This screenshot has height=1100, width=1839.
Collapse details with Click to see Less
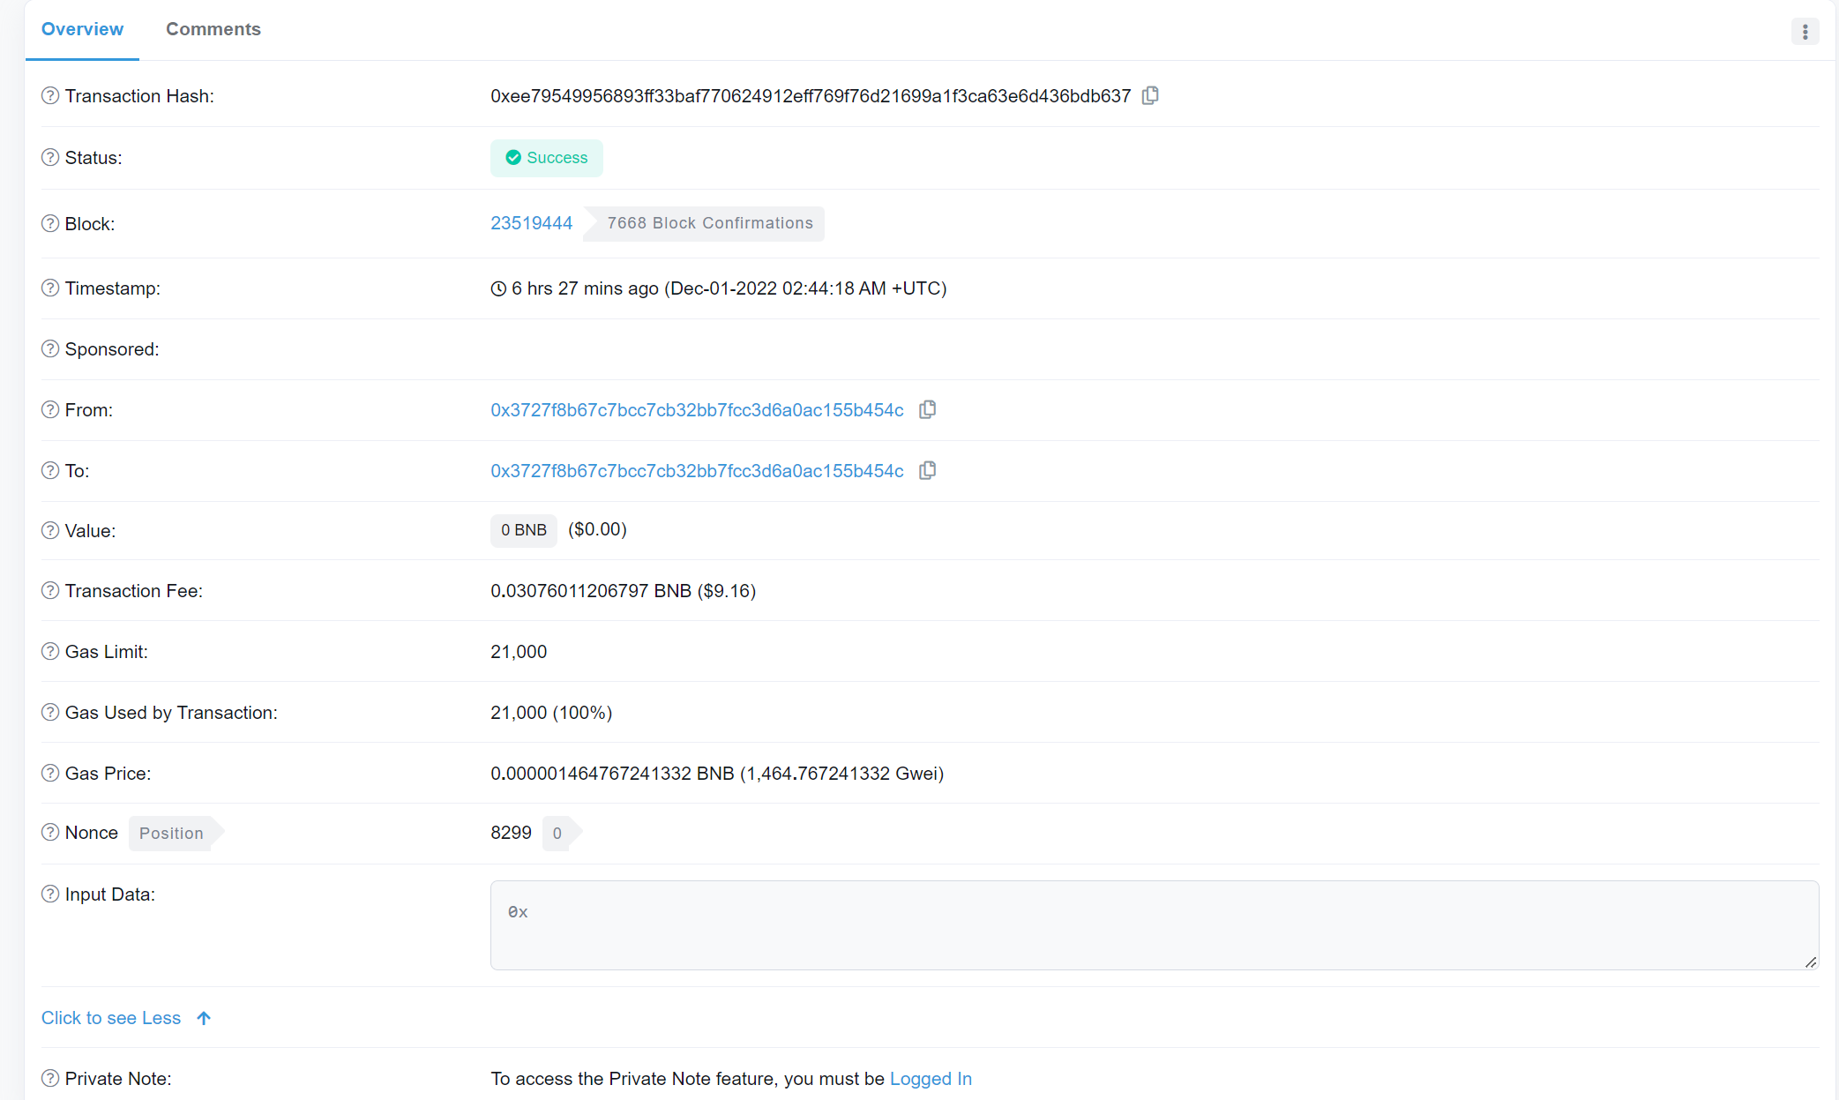[111, 1018]
